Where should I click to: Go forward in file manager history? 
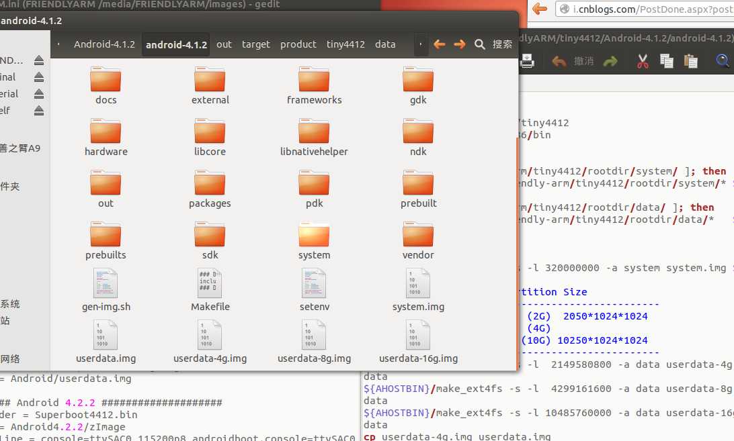point(460,44)
